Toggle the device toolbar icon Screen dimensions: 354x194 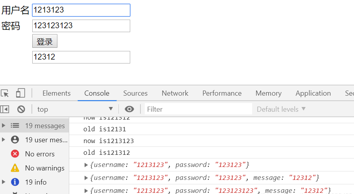(20, 93)
